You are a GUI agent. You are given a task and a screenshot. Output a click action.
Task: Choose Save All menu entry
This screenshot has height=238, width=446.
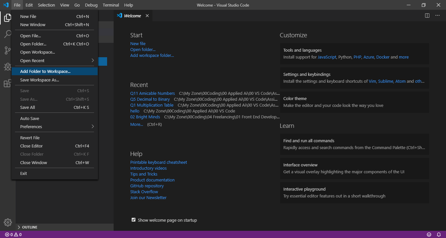click(x=55, y=107)
